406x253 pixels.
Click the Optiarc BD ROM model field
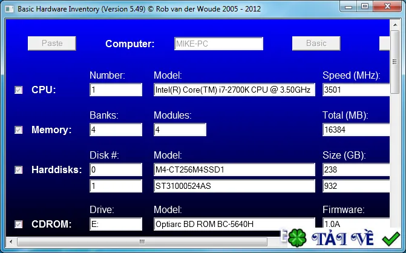[x=234, y=224]
